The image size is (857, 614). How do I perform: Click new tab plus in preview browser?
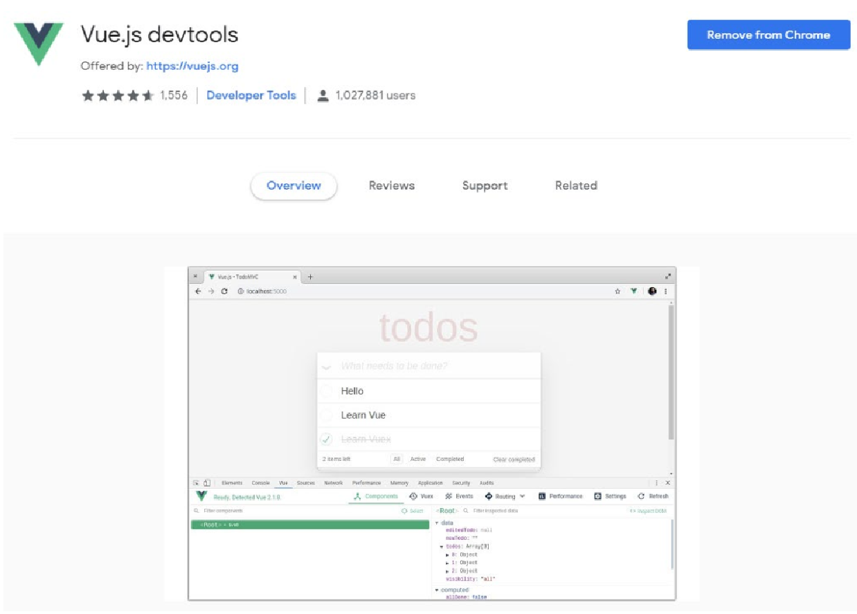coord(310,277)
